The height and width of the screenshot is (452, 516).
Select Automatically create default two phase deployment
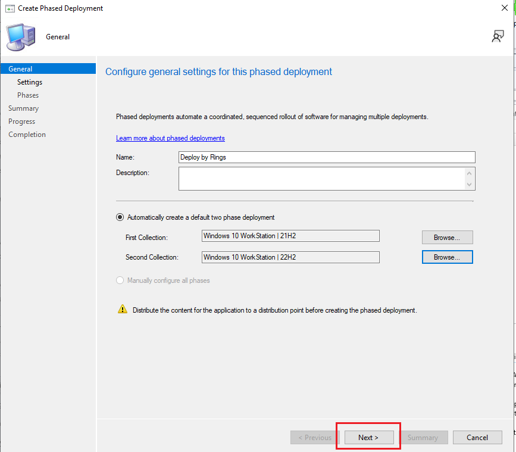(x=120, y=217)
